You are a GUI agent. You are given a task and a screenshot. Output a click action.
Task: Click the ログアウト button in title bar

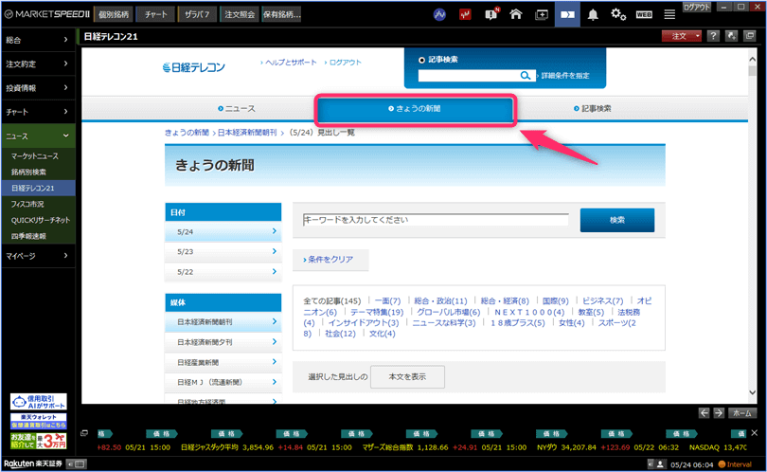[x=697, y=8]
